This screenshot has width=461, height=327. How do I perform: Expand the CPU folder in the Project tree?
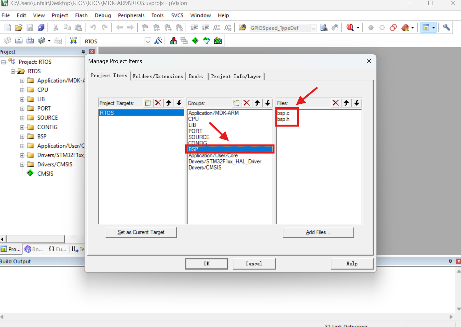[x=22, y=90]
